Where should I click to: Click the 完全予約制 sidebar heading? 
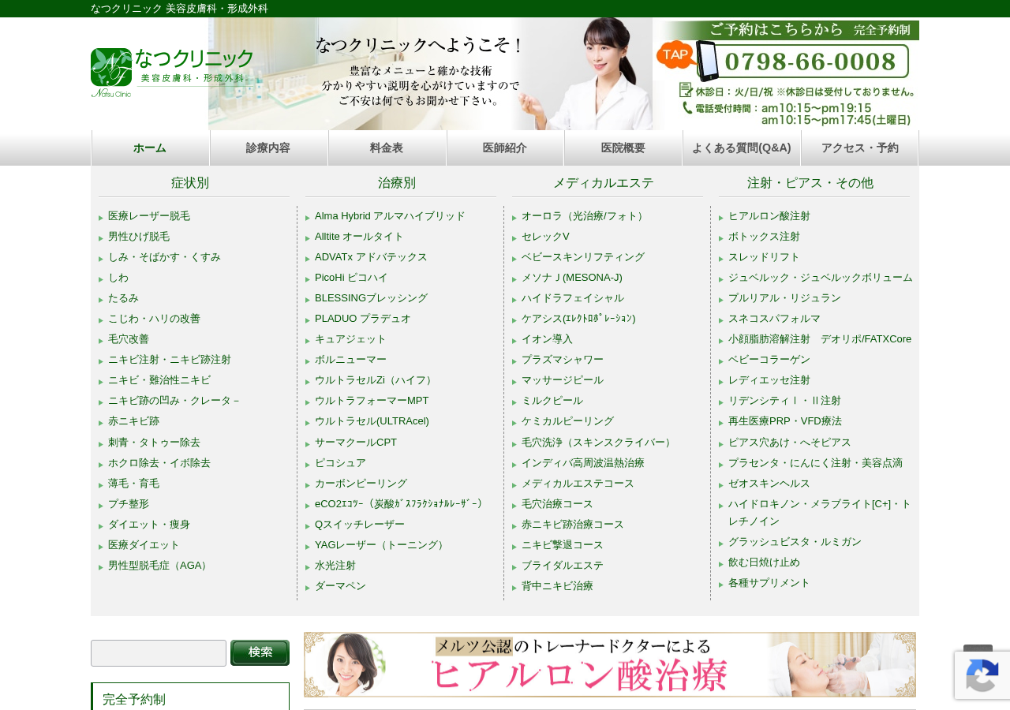tap(134, 699)
